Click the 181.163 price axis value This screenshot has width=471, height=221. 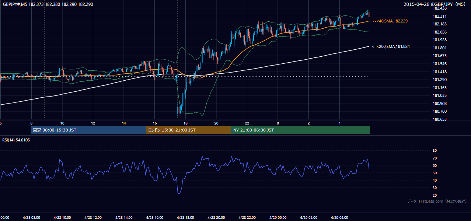point(439,88)
